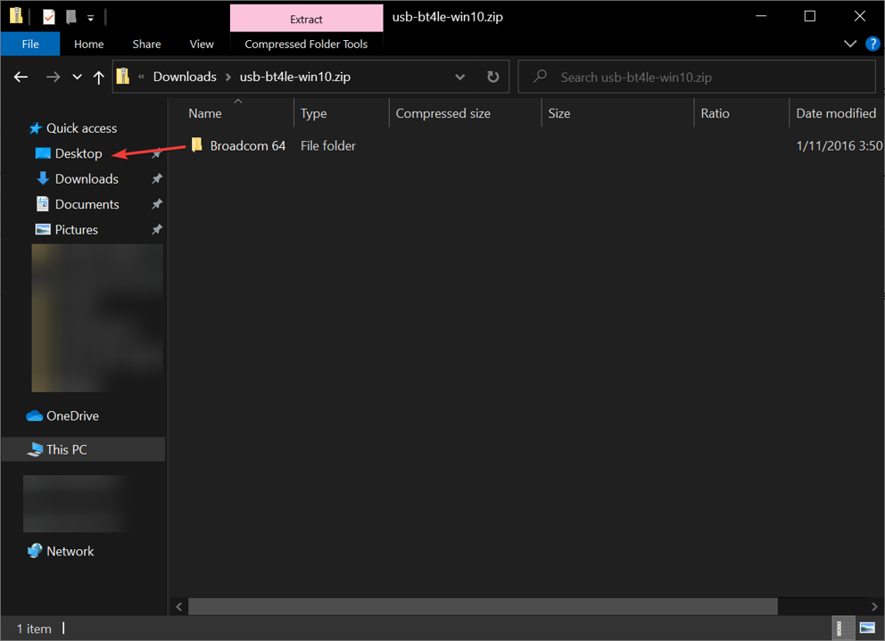Viewport: 885px width, 641px height.
Task: Switch to the View ribbon tab
Action: tap(202, 43)
